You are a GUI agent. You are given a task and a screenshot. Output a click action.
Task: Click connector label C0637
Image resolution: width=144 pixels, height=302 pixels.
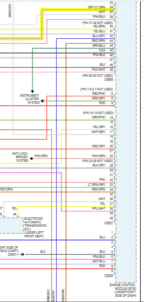[109, 223]
